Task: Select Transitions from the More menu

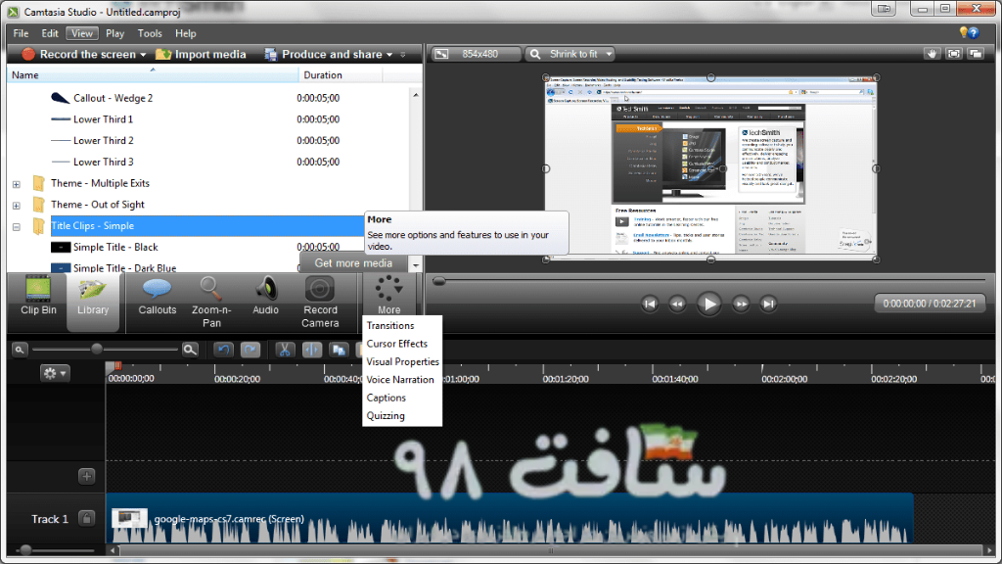Action: tap(390, 325)
